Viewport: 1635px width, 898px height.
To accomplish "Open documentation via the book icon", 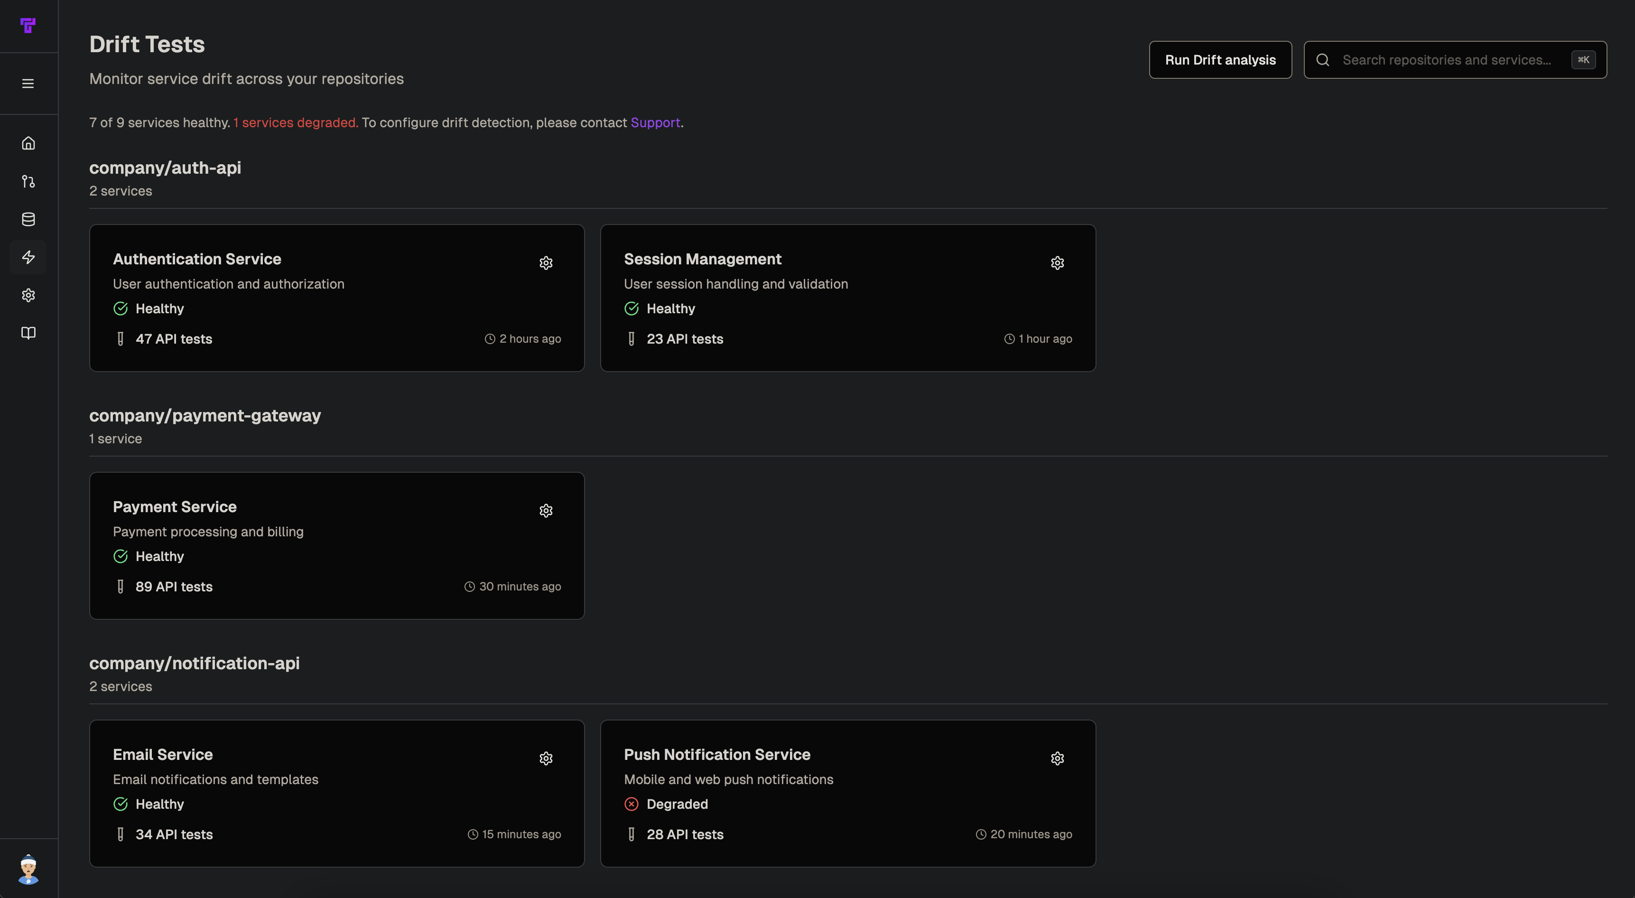I will pyautogui.click(x=28, y=333).
